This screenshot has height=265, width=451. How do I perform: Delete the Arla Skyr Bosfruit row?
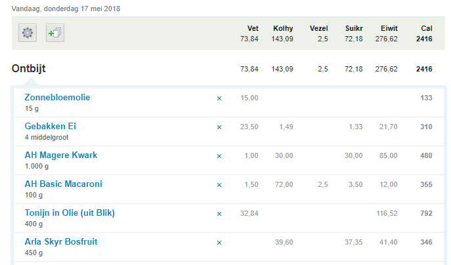click(x=219, y=243)
